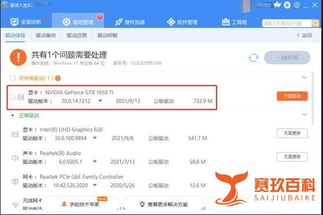
Task: Click the date 2021/9/13 in NVIDIA row
Action: [128, 101]
